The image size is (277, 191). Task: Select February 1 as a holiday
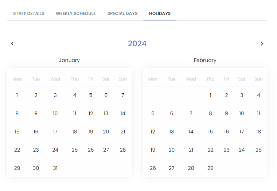click(210, 95)
